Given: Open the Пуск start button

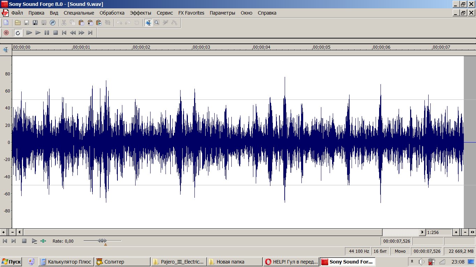Looking at the screenshot, I should pos(11,262).
